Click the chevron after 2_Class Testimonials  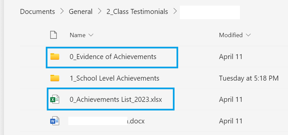175,12
